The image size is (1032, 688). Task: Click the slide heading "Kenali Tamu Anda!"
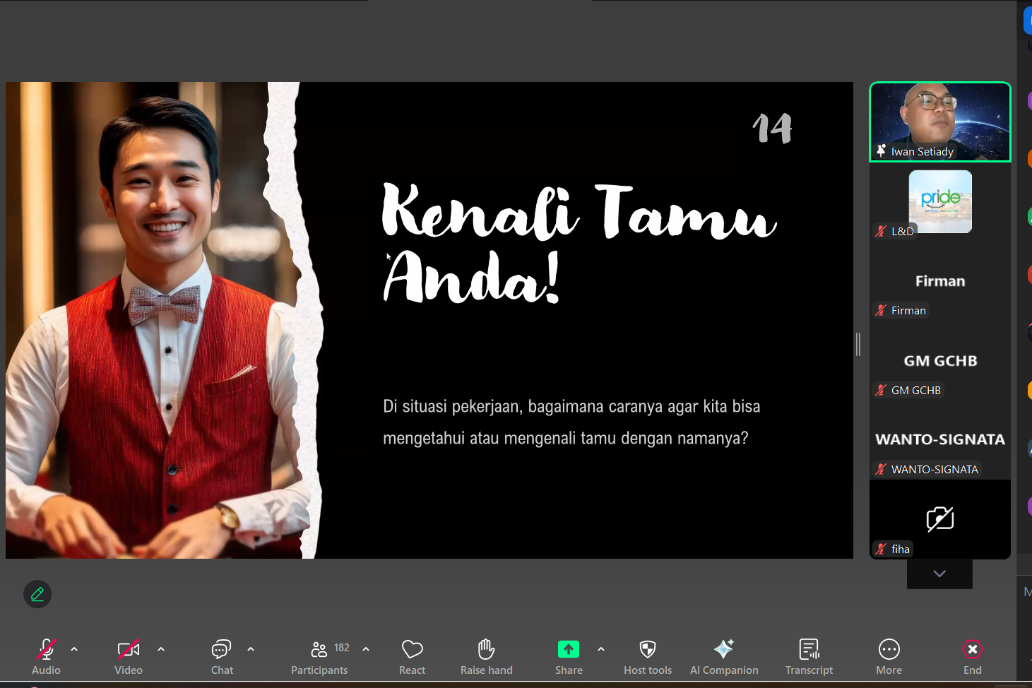(579, 244)
